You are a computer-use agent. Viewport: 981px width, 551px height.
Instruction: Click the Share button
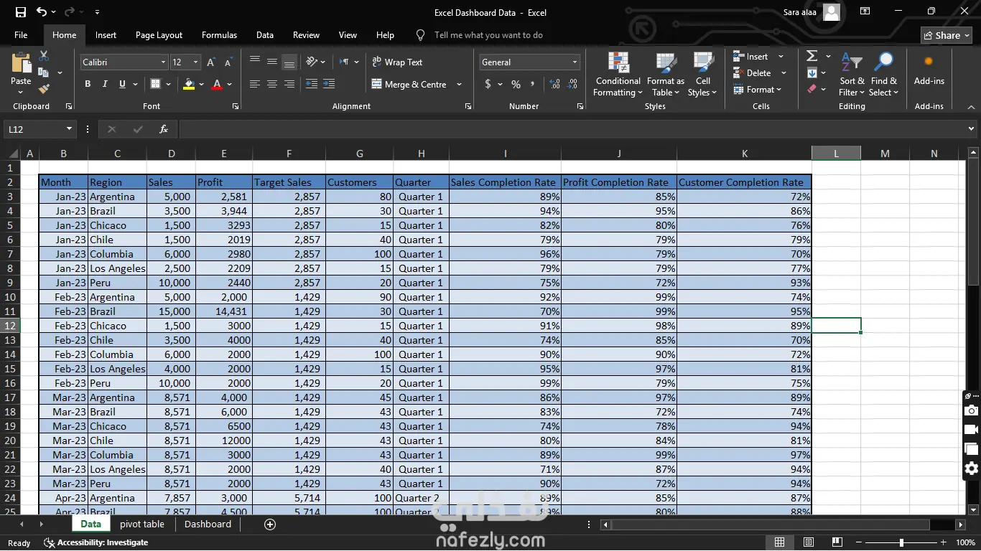point(946,35)
